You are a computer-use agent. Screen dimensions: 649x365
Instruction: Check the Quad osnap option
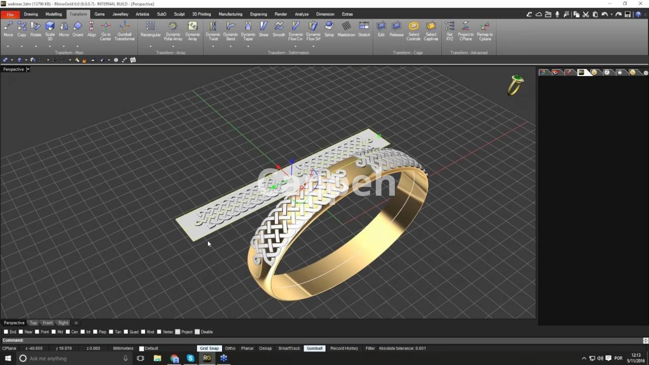pyautogui.click(x=126, y=332)
